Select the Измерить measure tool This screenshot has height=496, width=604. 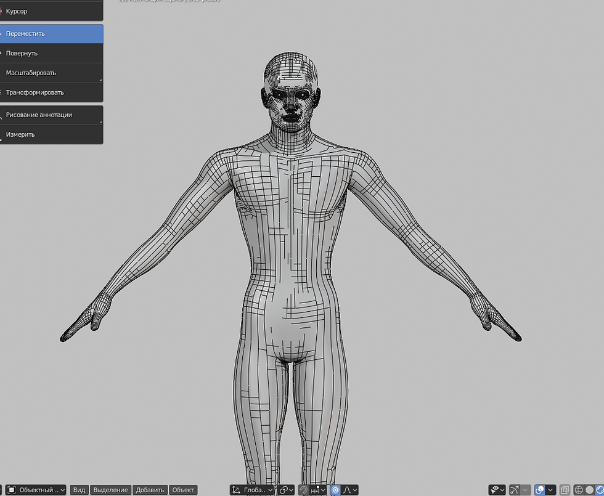tap(51, 134)
